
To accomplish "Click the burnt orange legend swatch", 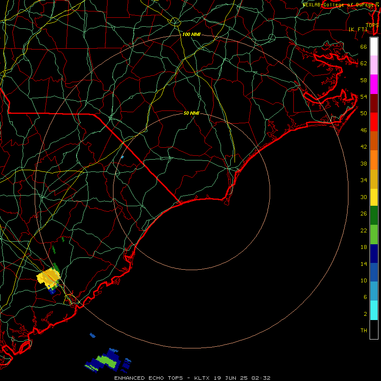I will pos(374,141).
